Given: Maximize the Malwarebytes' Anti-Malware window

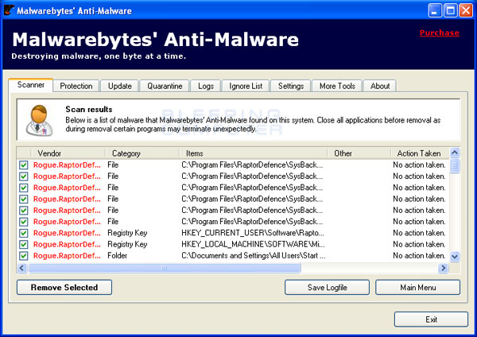Looking at the screenshot, I should (450, 10).
